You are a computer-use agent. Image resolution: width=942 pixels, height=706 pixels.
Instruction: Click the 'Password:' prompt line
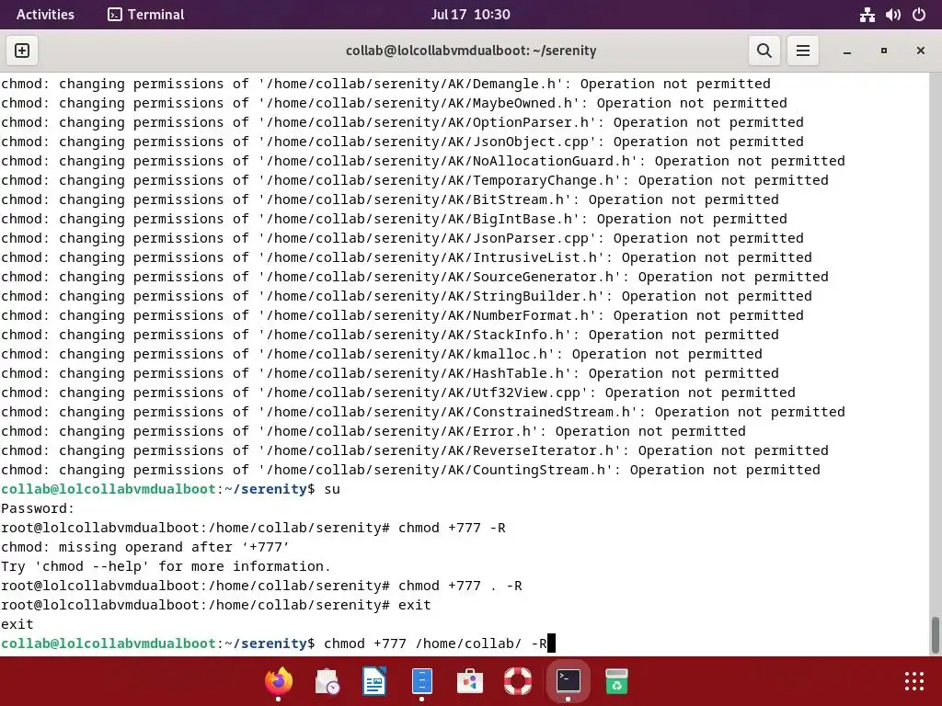(x=37, y=508)
